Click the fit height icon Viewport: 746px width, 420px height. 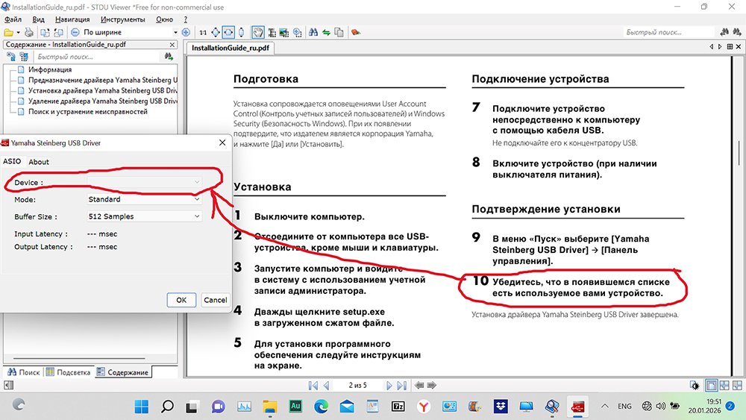point(241,32)
